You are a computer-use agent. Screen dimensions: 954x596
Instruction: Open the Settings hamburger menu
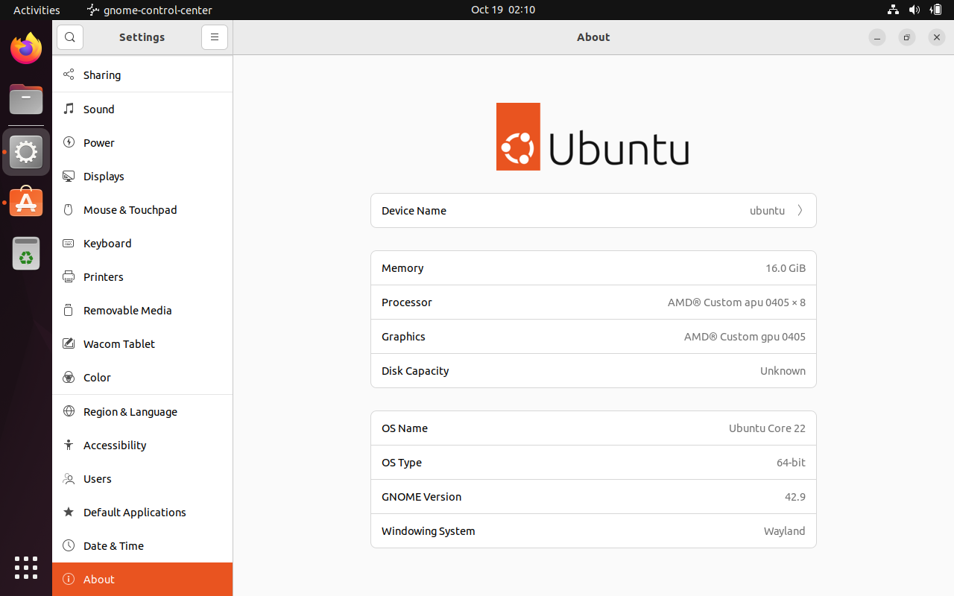(x=215, y=37)
